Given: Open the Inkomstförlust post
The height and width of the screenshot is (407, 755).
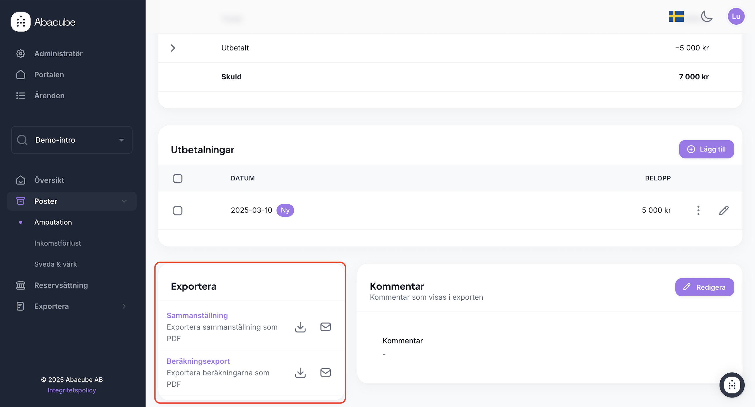Looking at the screenshot, I should point(57,243).
